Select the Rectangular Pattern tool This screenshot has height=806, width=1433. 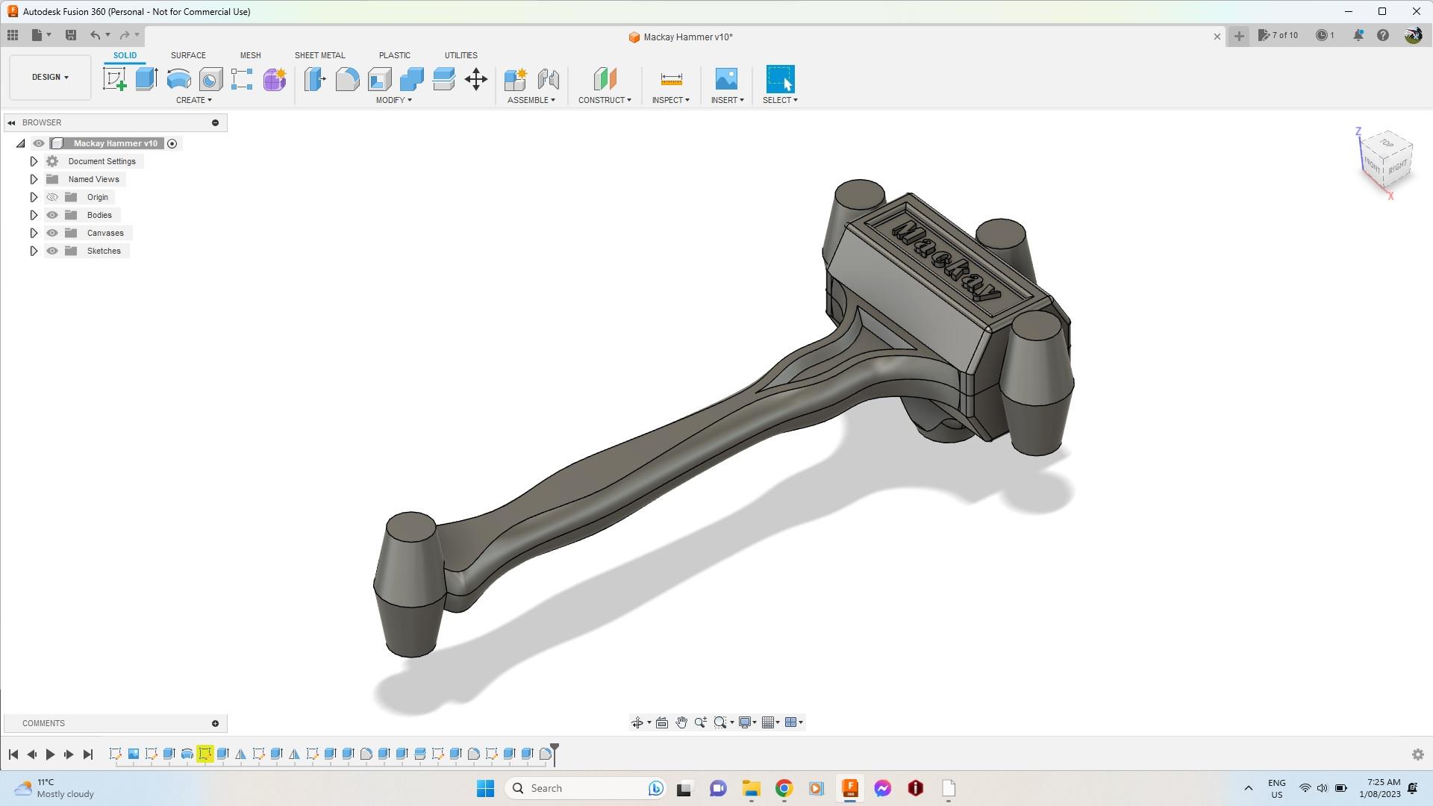point(242,79)
